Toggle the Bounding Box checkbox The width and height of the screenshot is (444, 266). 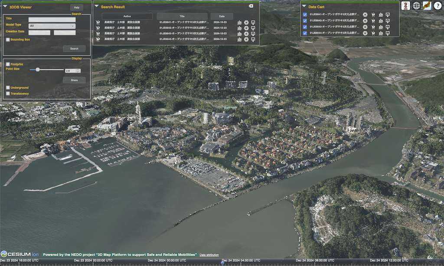click(x=8, y=39)
